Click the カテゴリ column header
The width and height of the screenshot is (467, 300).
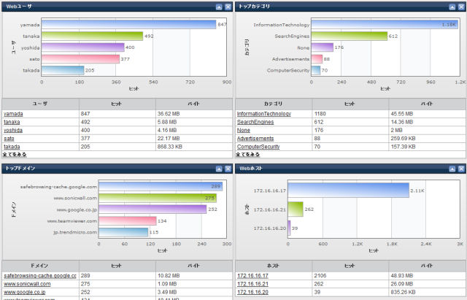274,104
